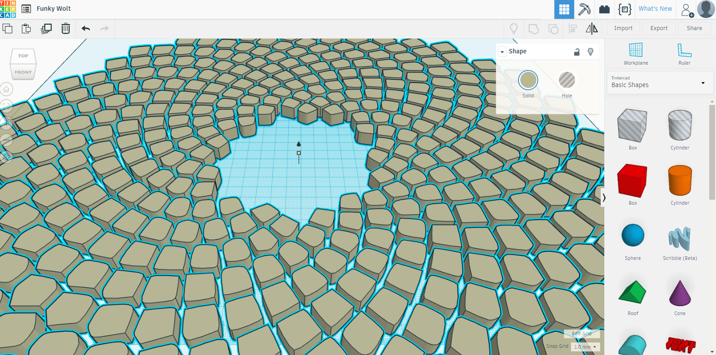The width and height of the screenshot is (716, 355).
Task: Select the Workplane tool
Action: pyautogui.click(x=636, y=54)
